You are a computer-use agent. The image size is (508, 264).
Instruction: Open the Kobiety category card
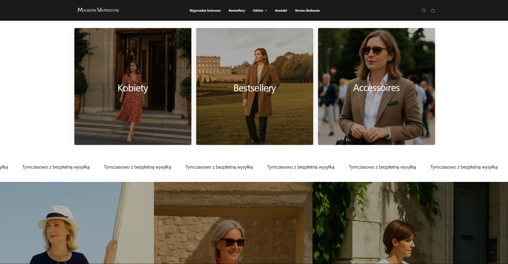tap(133, 86)
